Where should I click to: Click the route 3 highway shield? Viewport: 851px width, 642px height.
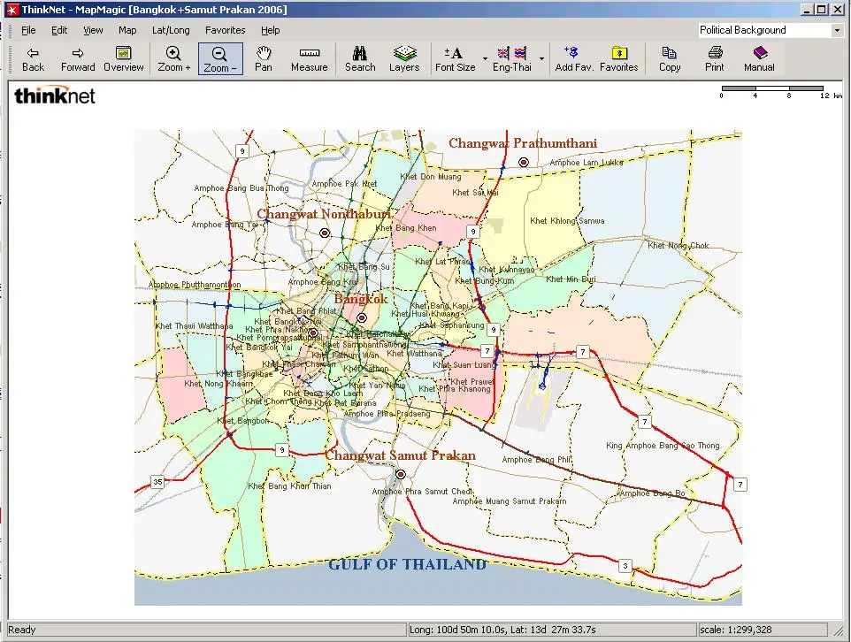(x=625, y=566)
